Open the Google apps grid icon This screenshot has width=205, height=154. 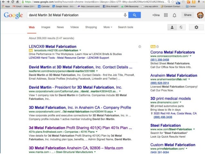click(x=166, y=15)
